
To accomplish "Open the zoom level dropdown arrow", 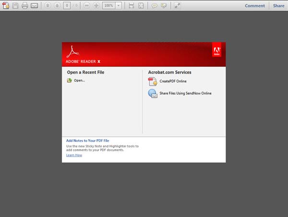I will [119, 6].
